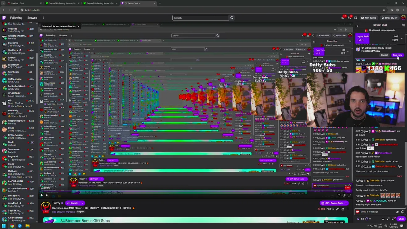The image size is (407, 229).
Task: Click the Get Turbo button
Action: (369, 18)
